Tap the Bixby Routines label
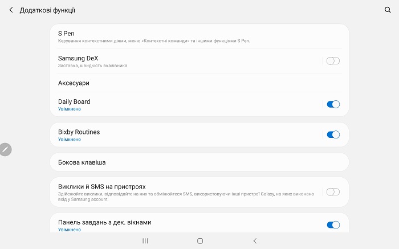The image size is (399, 249). pyautogui.click(x=79, y=132)
